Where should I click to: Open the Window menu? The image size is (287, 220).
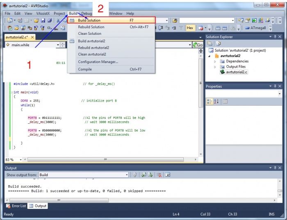(116, 14)
